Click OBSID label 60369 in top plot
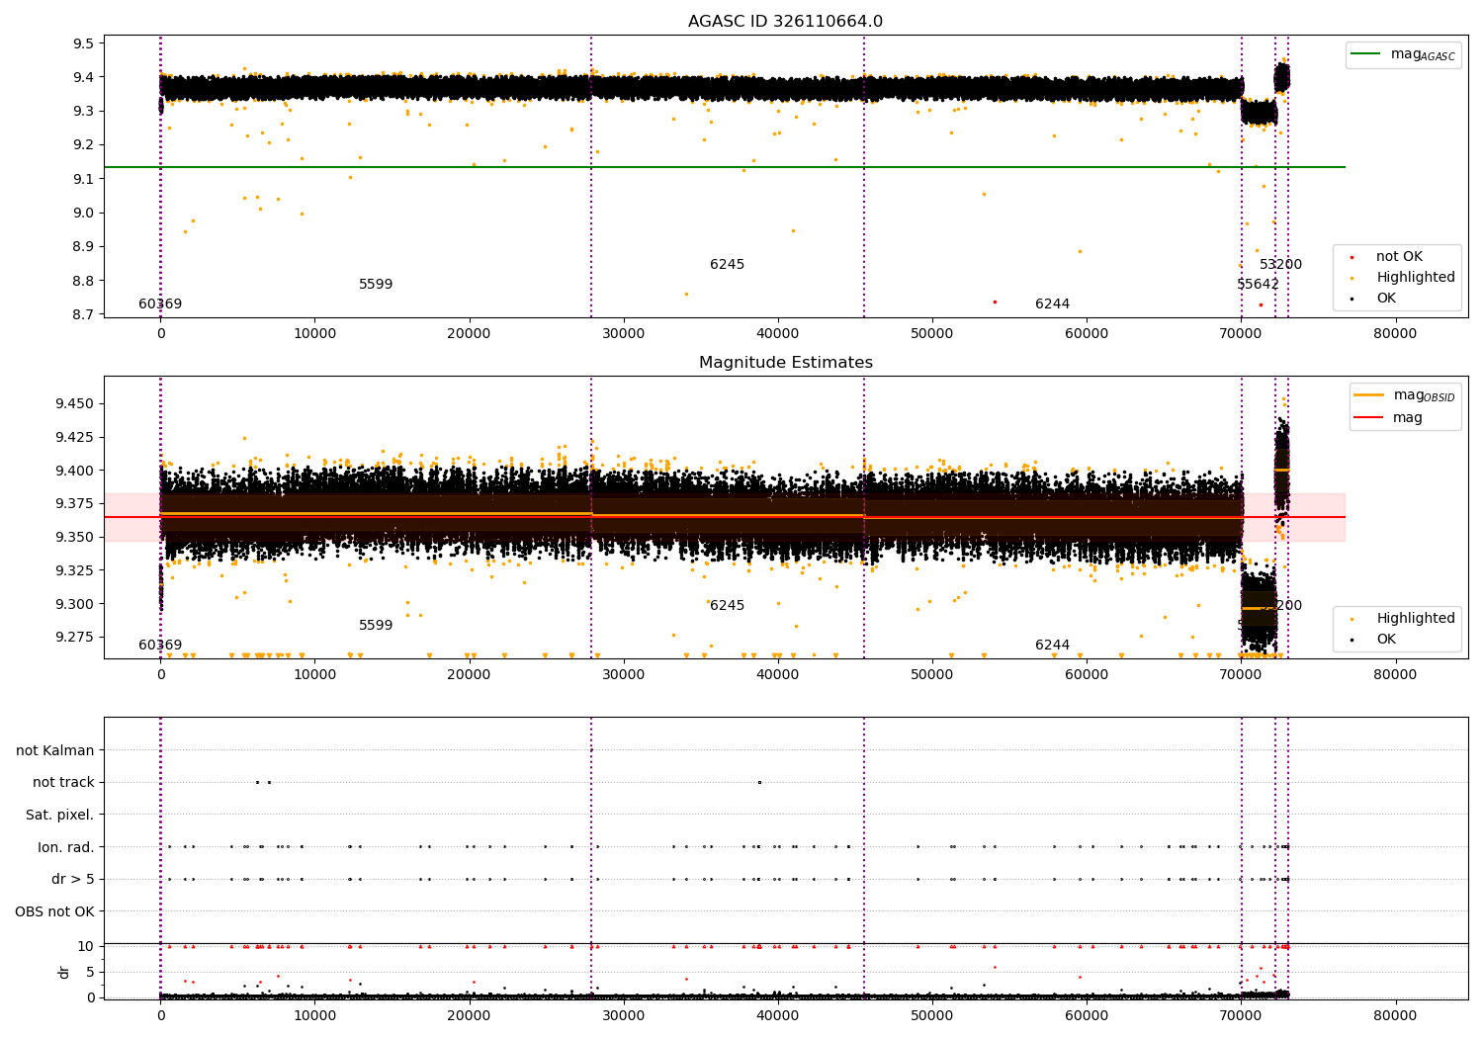This screenshot has width=1483, height=1038. click(160, 304)
